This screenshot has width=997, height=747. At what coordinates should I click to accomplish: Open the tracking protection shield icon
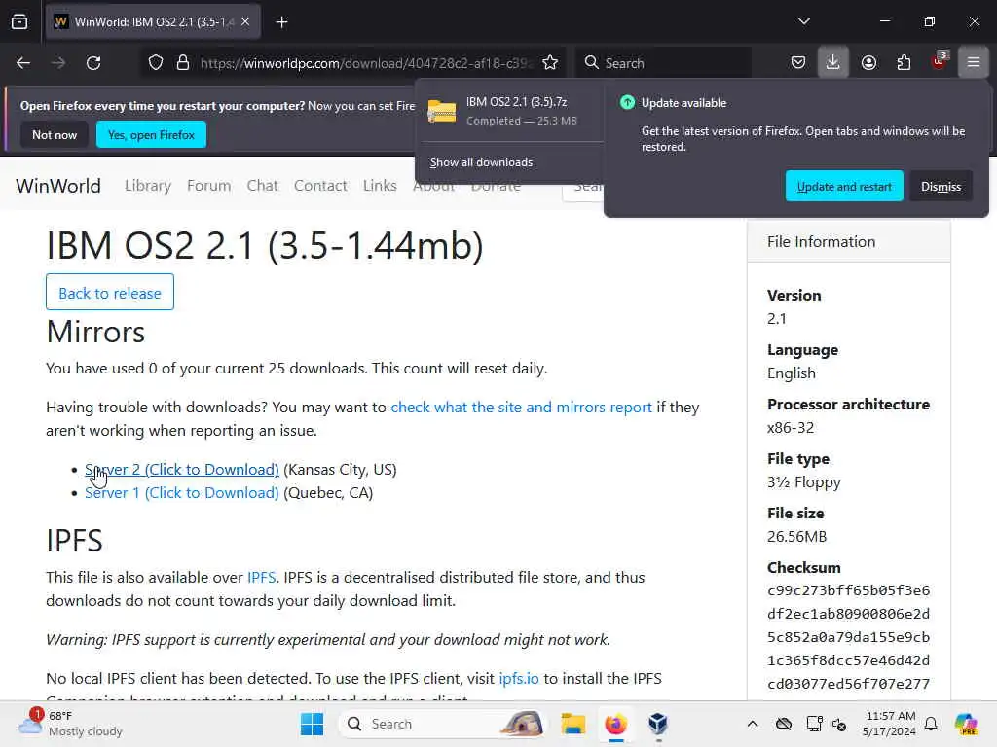pos(156,63)
